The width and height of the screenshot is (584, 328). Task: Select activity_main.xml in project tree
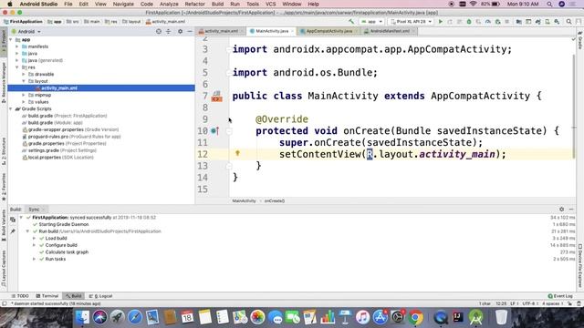coord(101,88)
